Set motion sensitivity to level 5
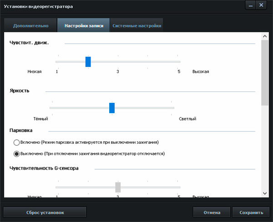The image size is (273, 222). pyautogui.click(x=179, y=62)
